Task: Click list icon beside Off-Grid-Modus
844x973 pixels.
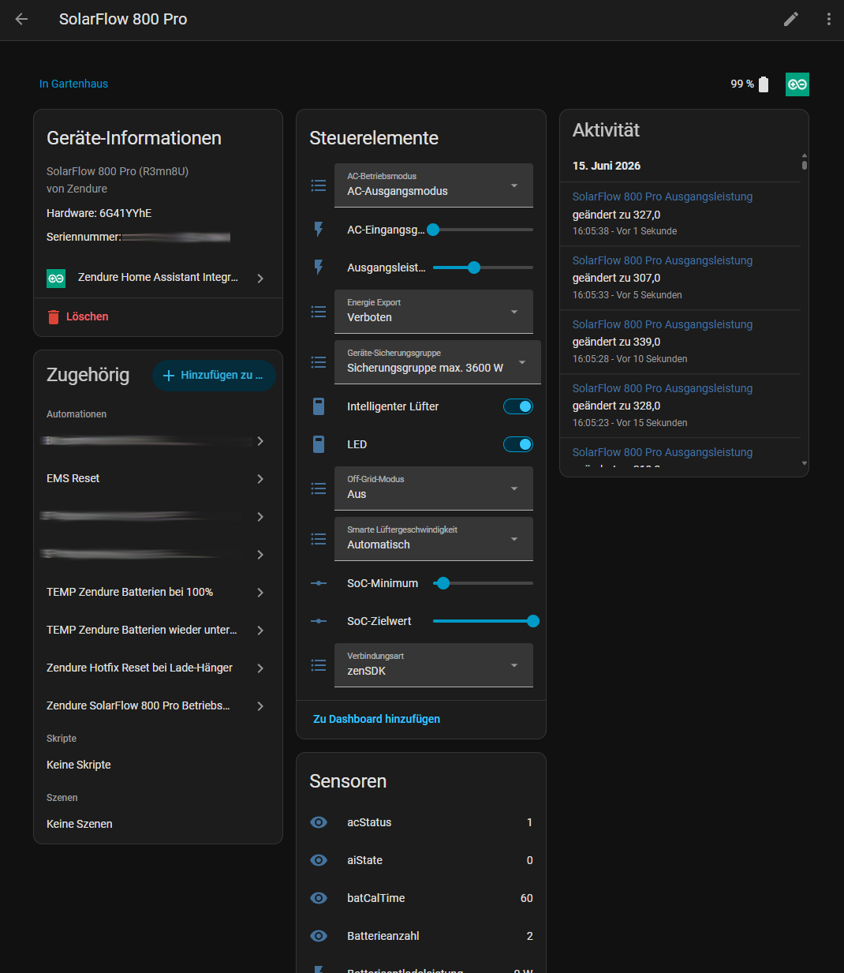Action: [319, 488]
